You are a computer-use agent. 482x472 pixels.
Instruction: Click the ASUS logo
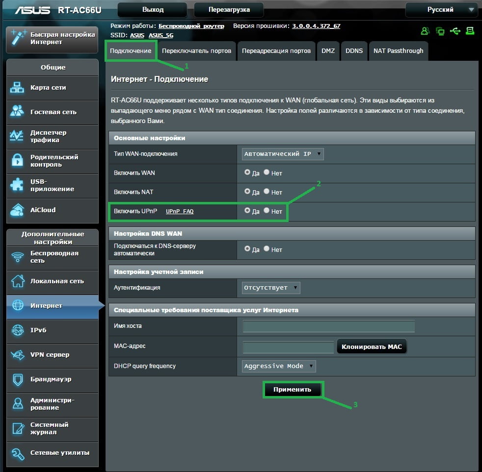click(32, 10)
